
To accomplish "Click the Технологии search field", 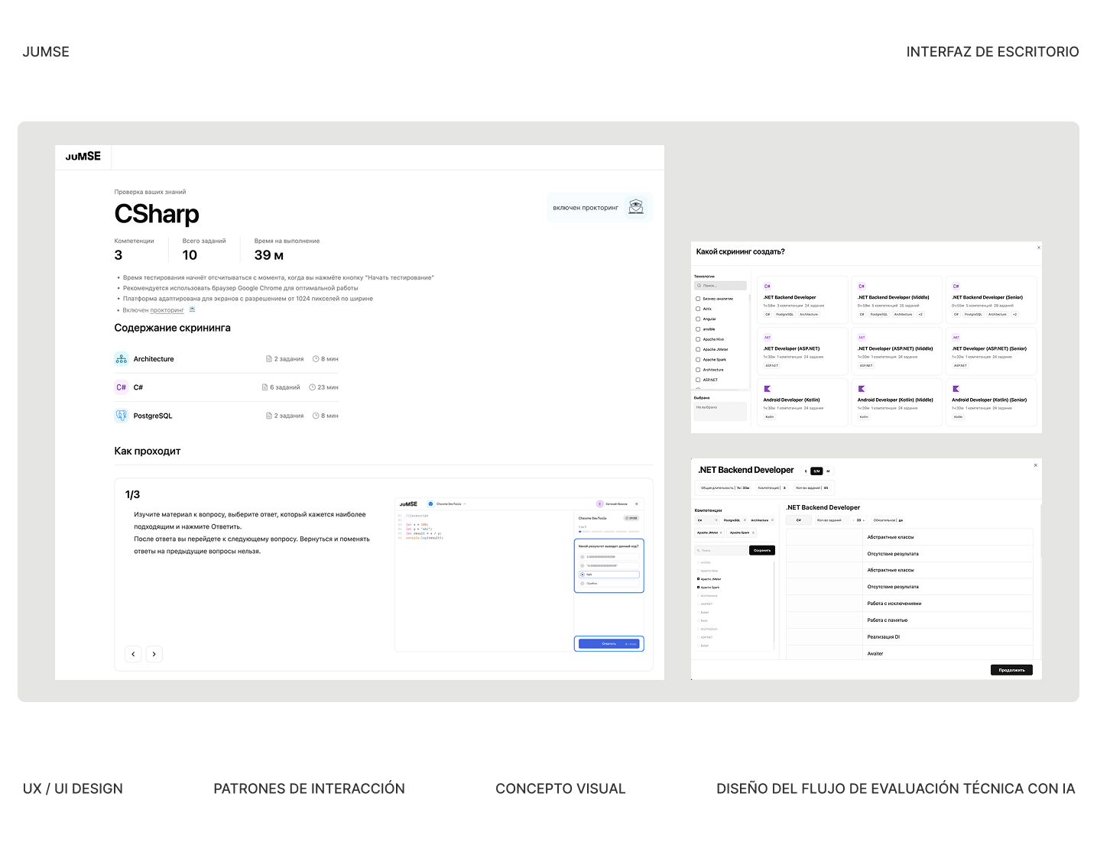I will [721, 286].
